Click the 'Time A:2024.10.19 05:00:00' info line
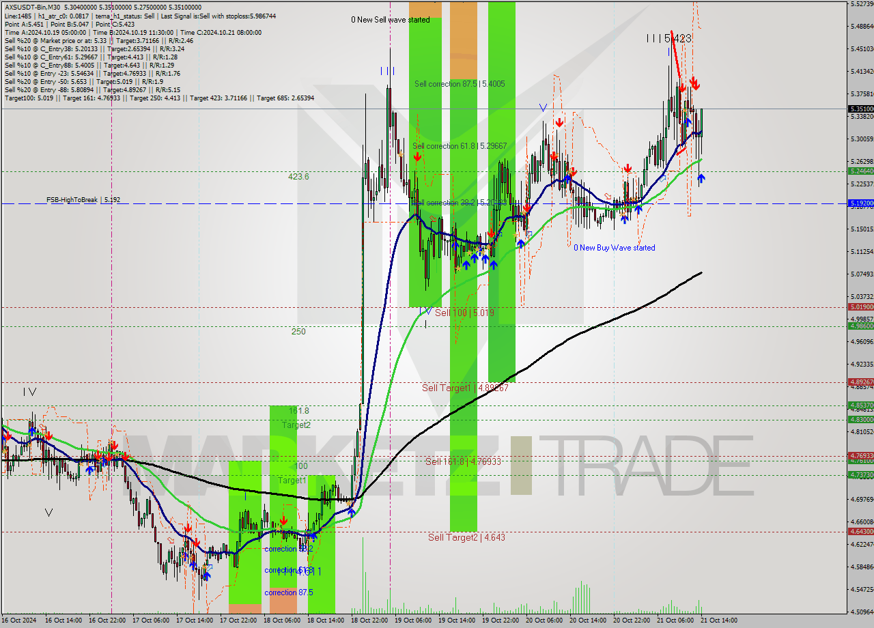Viewport: 874px width, 628px height. click(133, 32)
